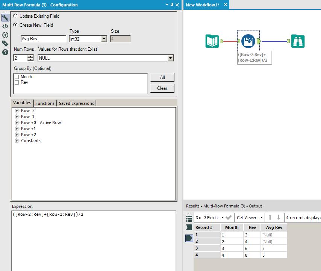Expand the Row -2 tree node
This screenshot has width=321, height=271.
click(x=17, y=111)
